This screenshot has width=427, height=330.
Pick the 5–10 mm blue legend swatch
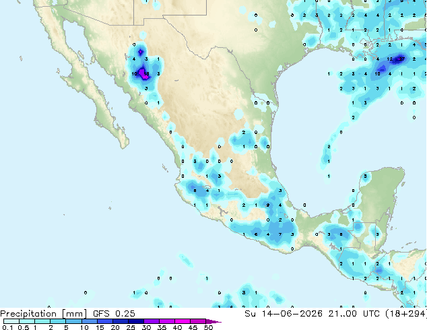coord(73,321)
